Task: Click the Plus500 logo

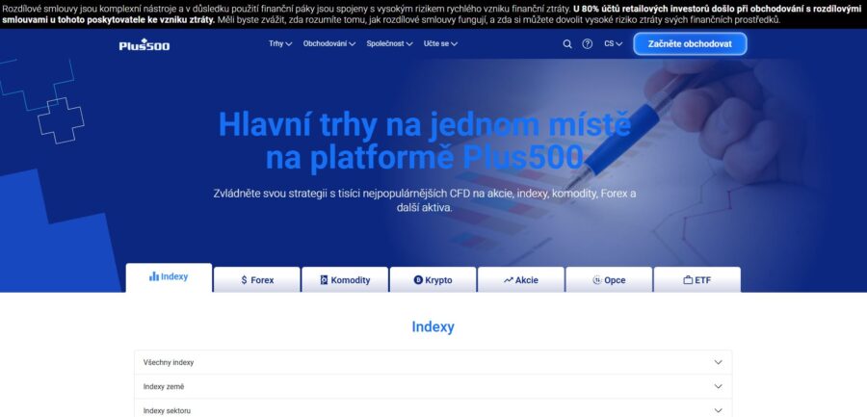Action: 144,45
